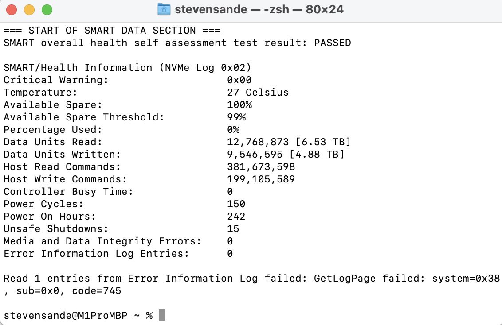Image resolution: width=502 pixels, height=325 pixels.
Task: Click the Unsafe Shutdowns '15' value
Action: pyautogui.click(x=233, y=229)
